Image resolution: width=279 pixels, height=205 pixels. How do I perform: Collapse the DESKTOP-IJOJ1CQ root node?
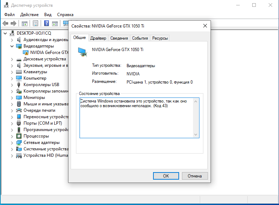[5, 33]
